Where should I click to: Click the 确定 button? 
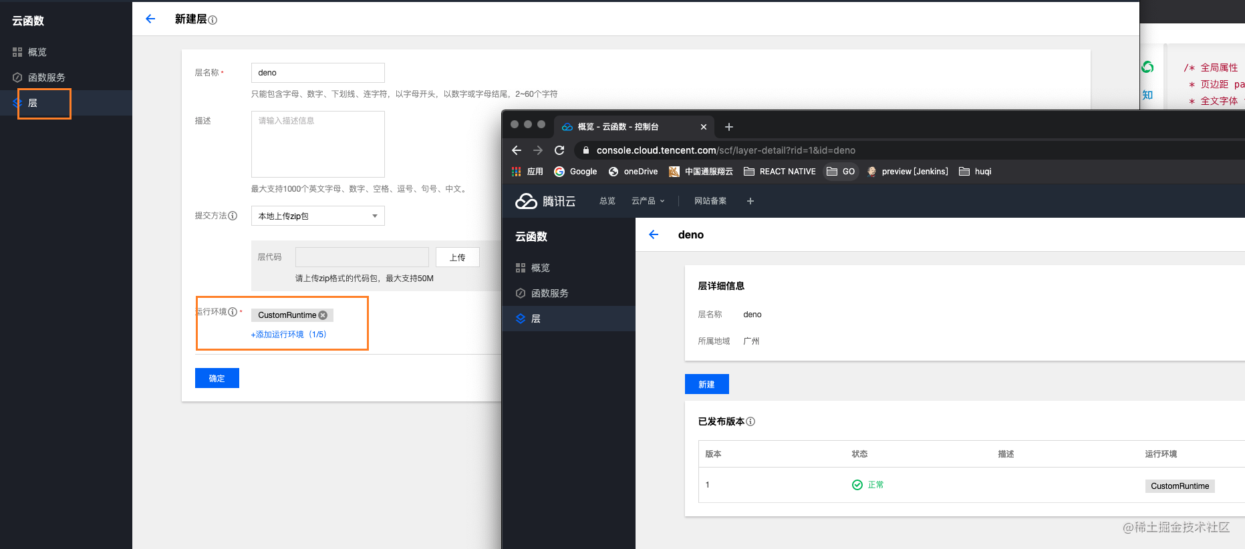point(217,378)
